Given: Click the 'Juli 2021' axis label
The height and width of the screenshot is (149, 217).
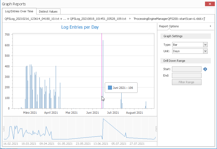Looking at the screenshot, I should [113, 113].
